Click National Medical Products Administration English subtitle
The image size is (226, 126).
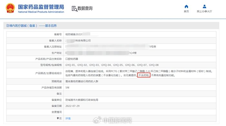pyautogui.click(x=41, y=12)
